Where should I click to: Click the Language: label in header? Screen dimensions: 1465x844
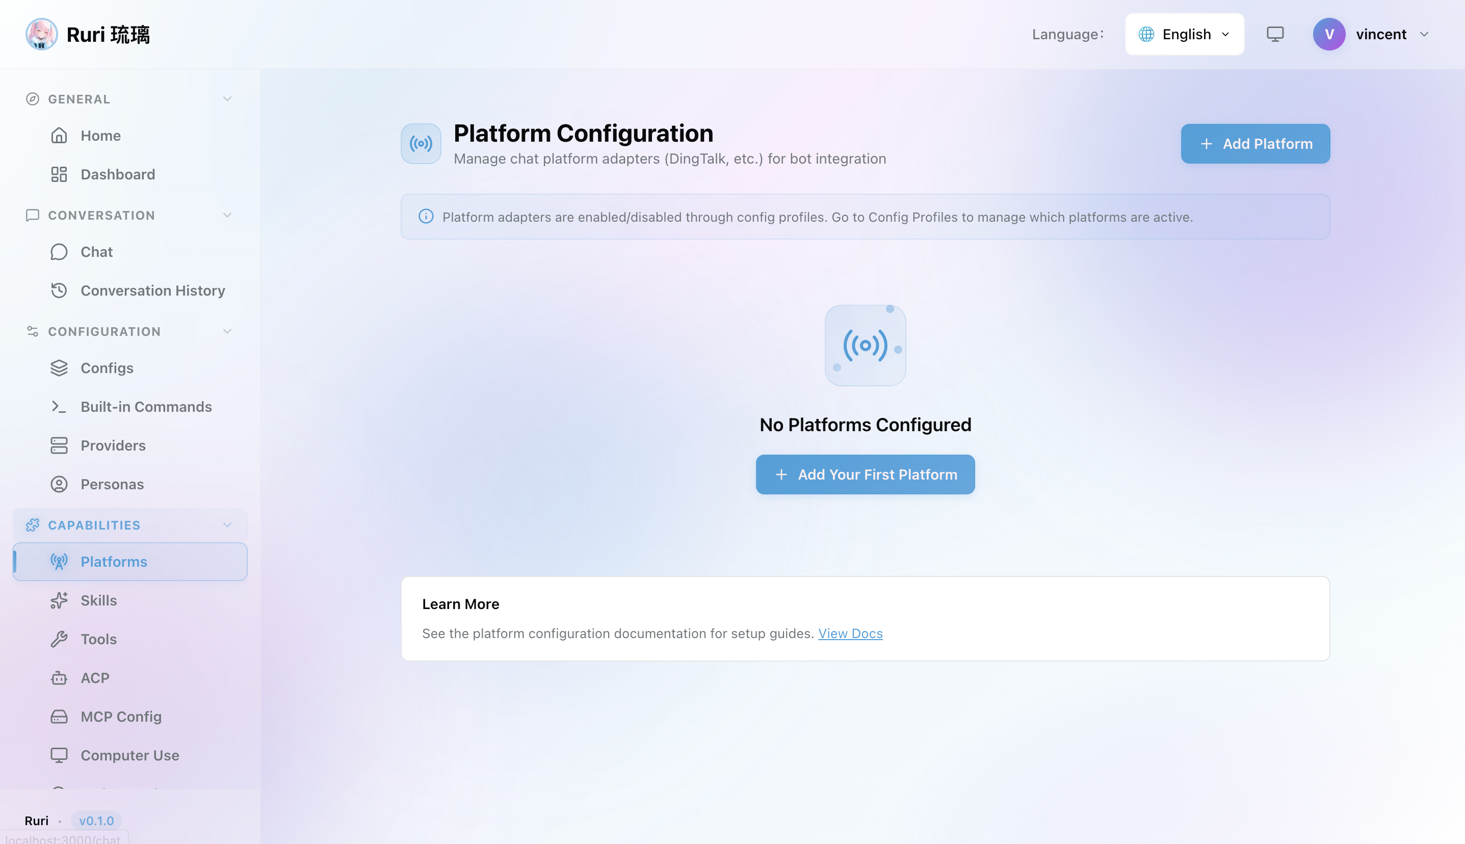pos(1067,34)
